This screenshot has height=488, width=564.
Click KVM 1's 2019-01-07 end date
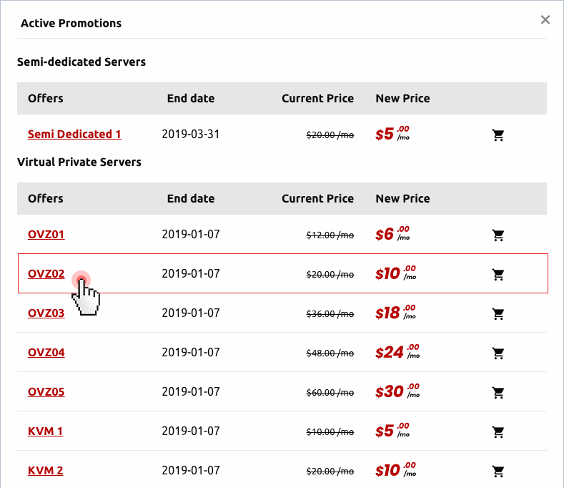pyautogui.click(x=191, y=431)
